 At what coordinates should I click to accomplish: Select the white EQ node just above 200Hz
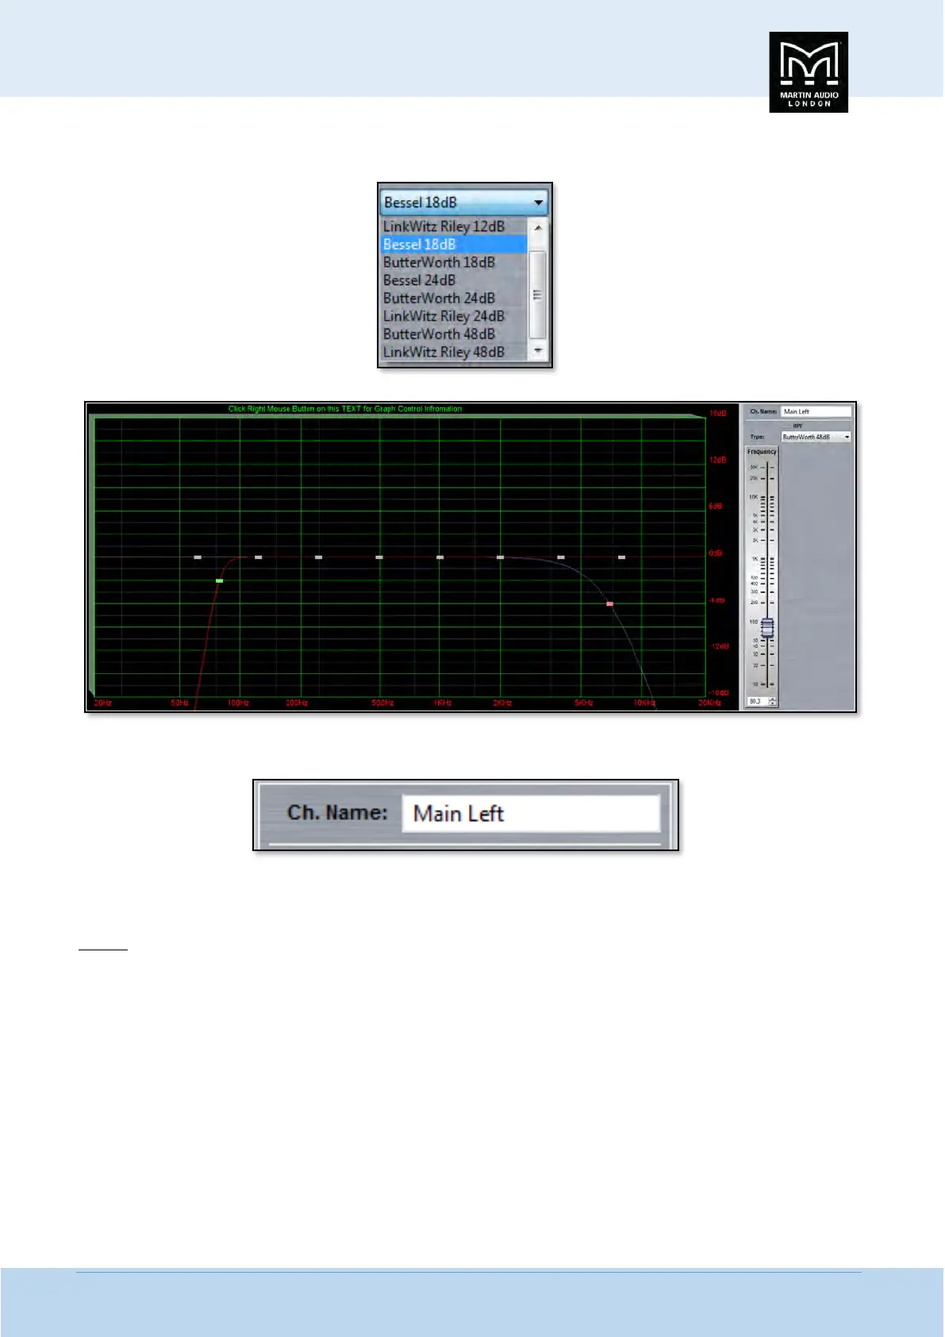tap(318, 557)
